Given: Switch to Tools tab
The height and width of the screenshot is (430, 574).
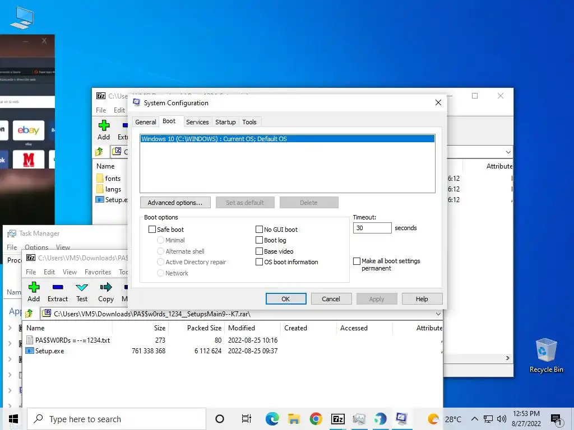Looking at the screenshot, I should 249,121.
